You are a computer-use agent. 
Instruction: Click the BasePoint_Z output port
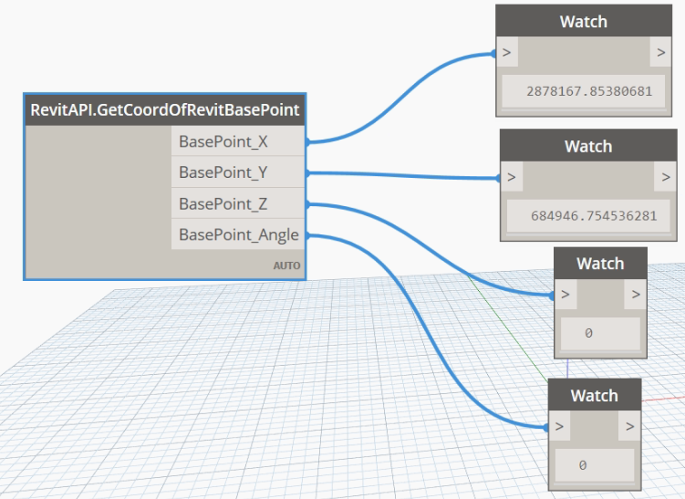pyautogui.click(x=238, y=203)
